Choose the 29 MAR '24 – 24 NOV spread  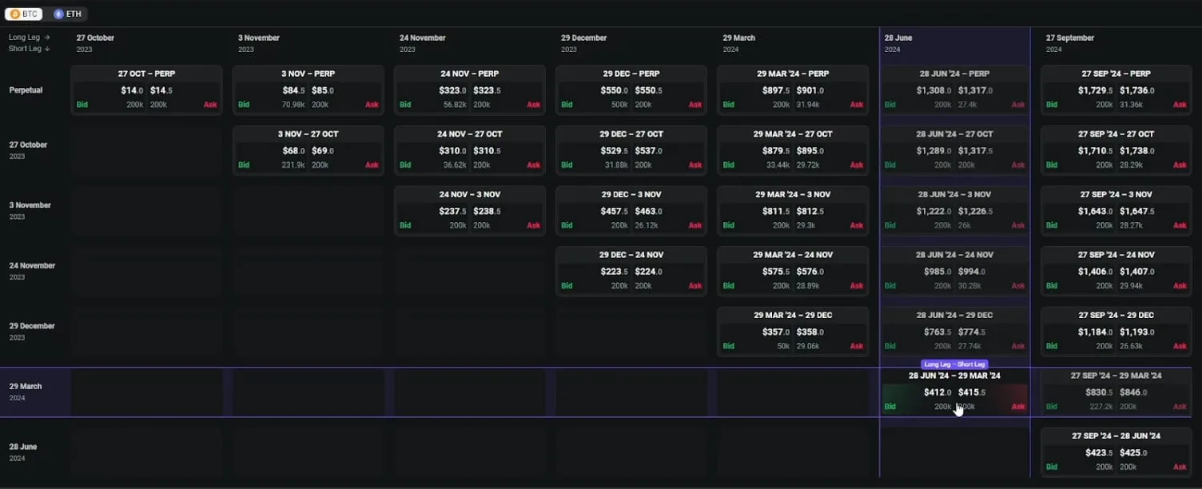[793, 272]
